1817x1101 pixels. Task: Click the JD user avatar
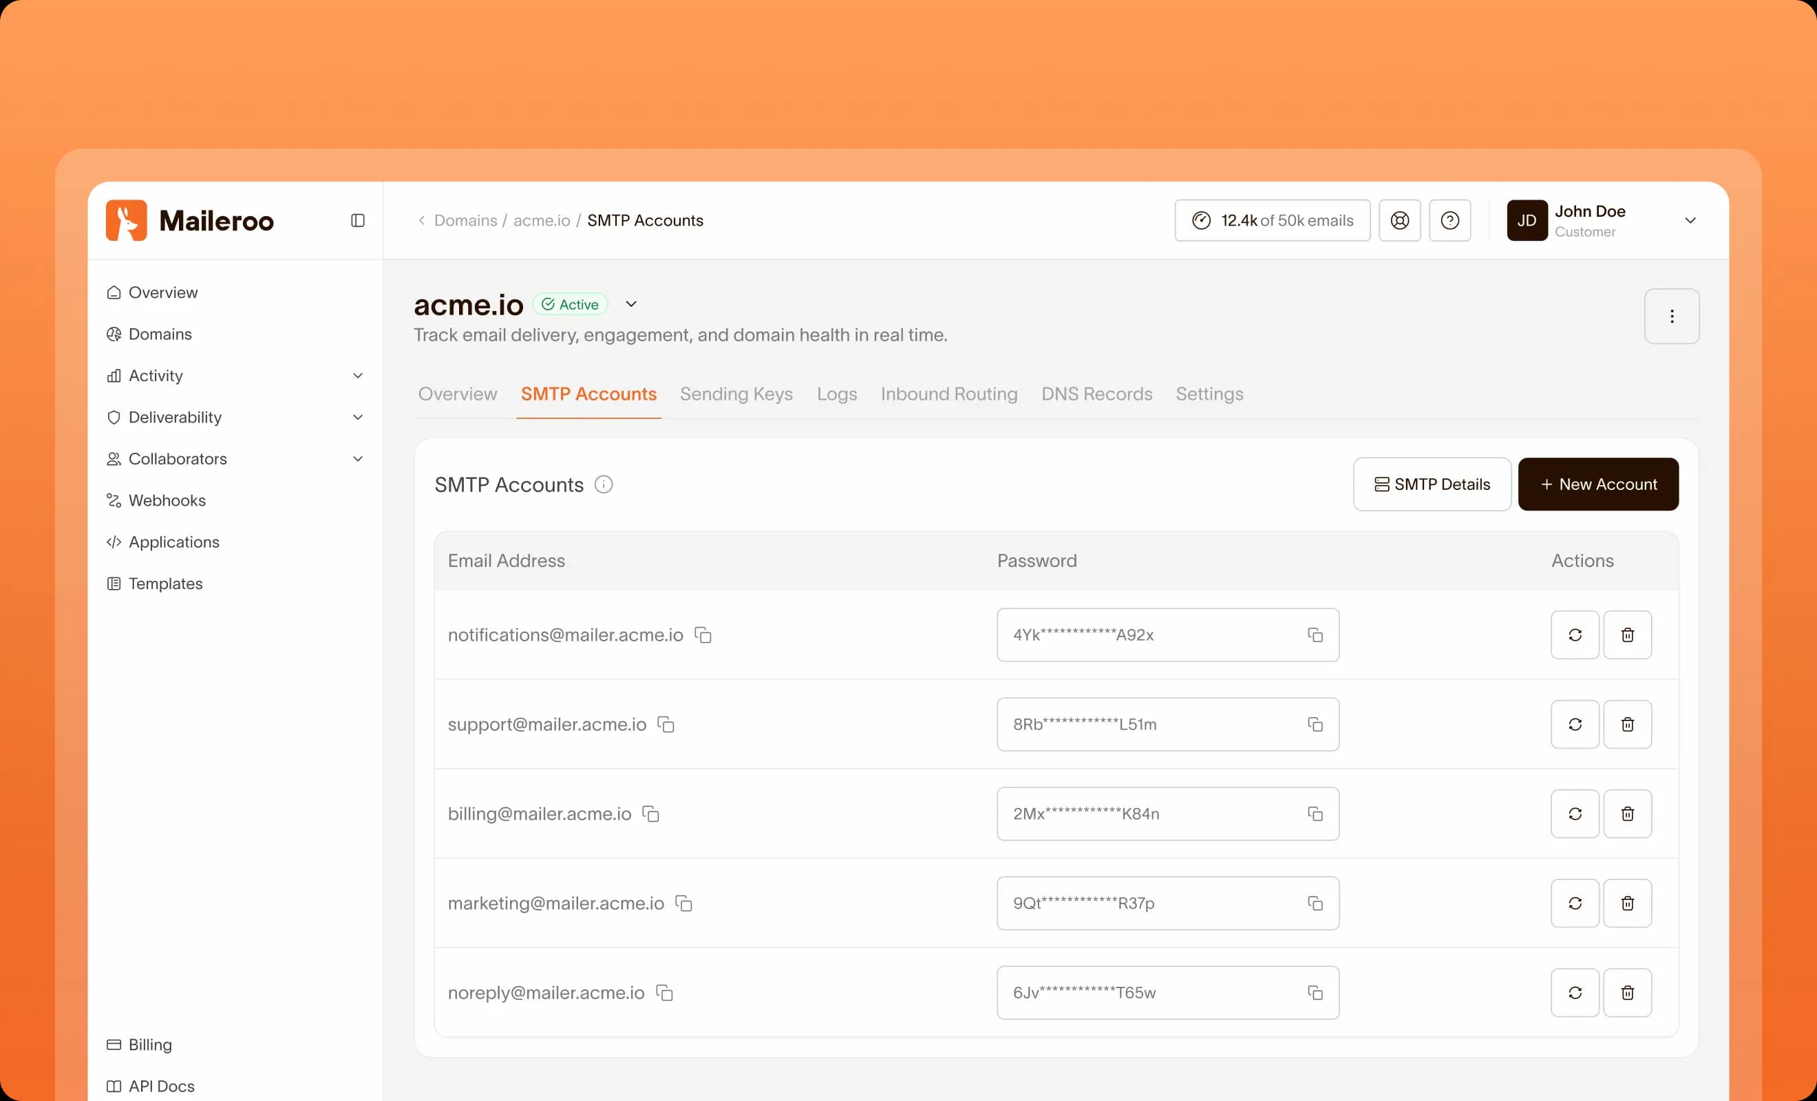tap(1527, 220)
